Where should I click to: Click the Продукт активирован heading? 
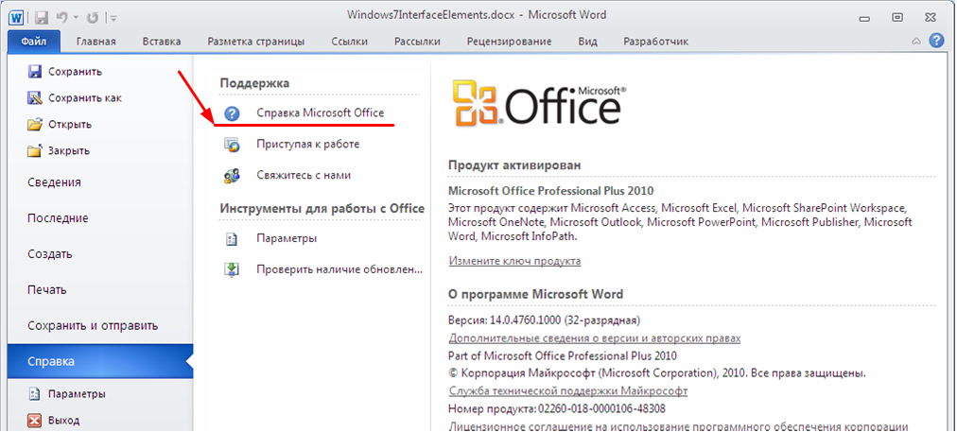coord(514,165)
